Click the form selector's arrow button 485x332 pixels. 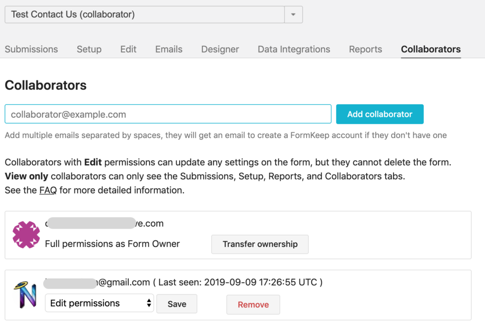click(293, 14)
